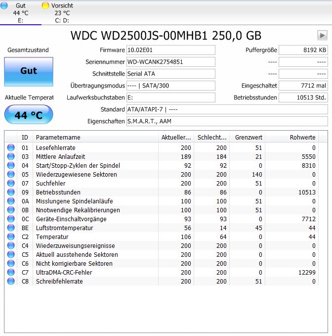Select the Misslungene Spindelanläufe parameter name
Viewport: 332px width, 336px height.
click(x=75, y=201)
